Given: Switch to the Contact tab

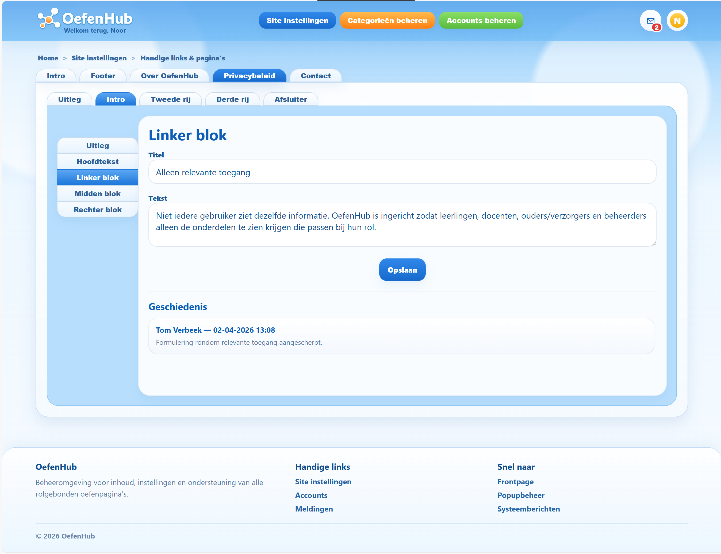Looking at the screenshot, I should (x=316, y=76).
